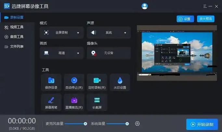Open volume settings gear beside 系统音量
Viewport: 222px width, 132px height.
tap(137, 124)
